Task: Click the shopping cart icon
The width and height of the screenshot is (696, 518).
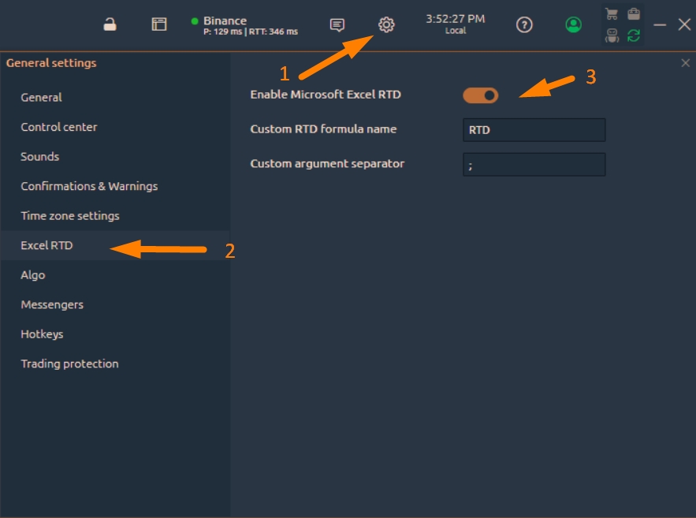Action: point(612,14)
